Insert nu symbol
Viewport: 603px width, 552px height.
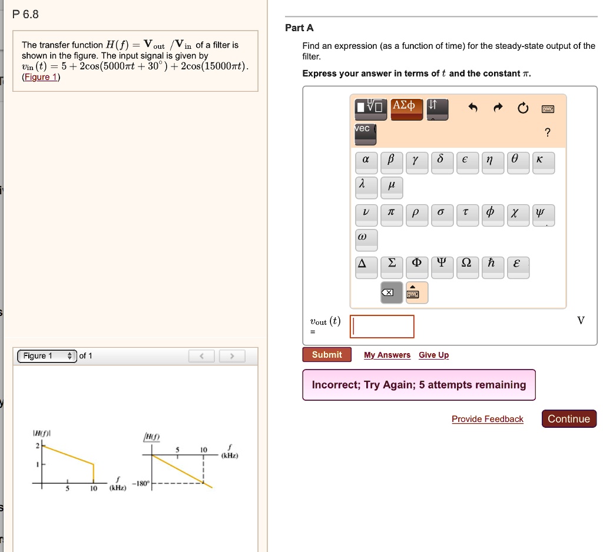tap(366, 215)
